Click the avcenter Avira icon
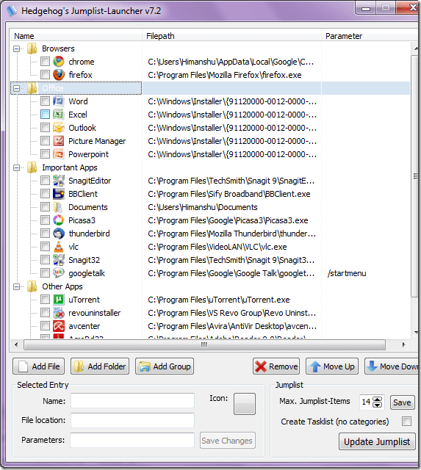421x470 pixels. click(x=59, y=326)
